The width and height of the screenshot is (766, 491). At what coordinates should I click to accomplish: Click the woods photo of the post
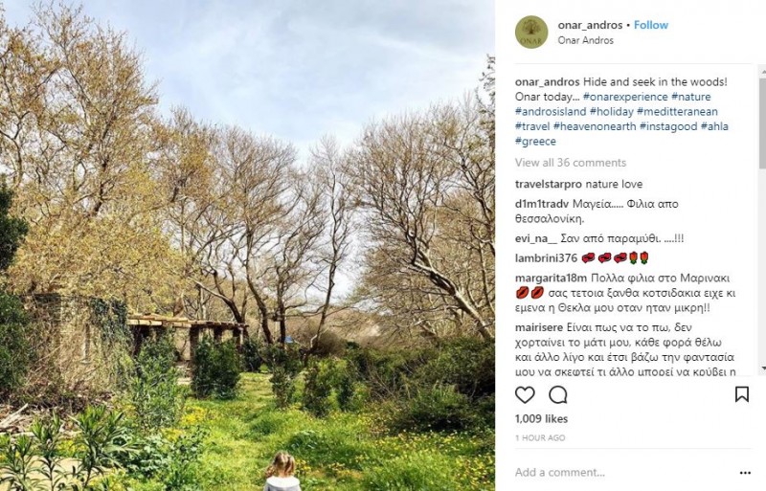pos(247,245)
